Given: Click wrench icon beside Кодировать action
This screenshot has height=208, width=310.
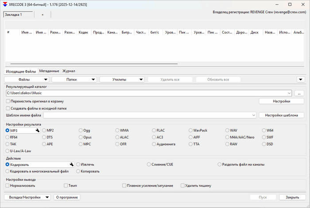Looking at the screenshot, I should pyautogui.click(x=71, y=164).
